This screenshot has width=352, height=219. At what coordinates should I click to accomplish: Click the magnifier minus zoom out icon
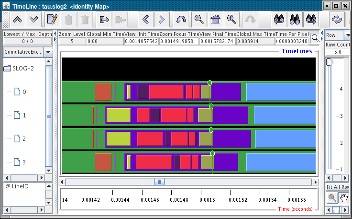[x=199, y=20]
